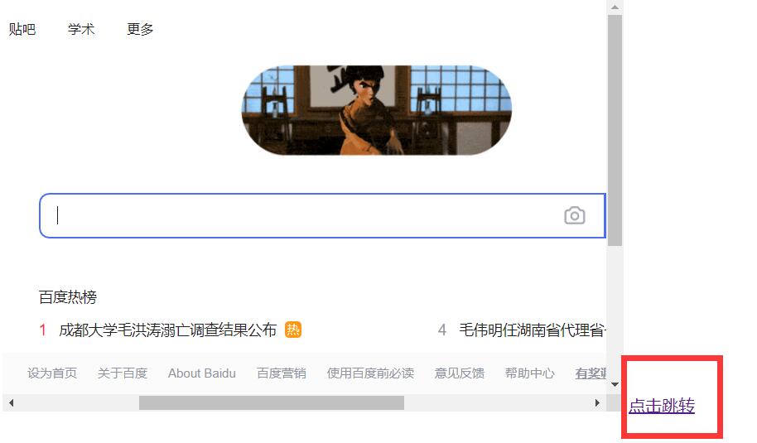Expand the 更多 menu

(x=140, y=29)
